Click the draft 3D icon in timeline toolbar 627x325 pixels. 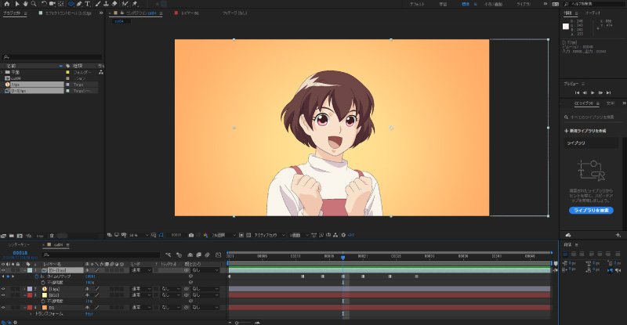point(179,255)
